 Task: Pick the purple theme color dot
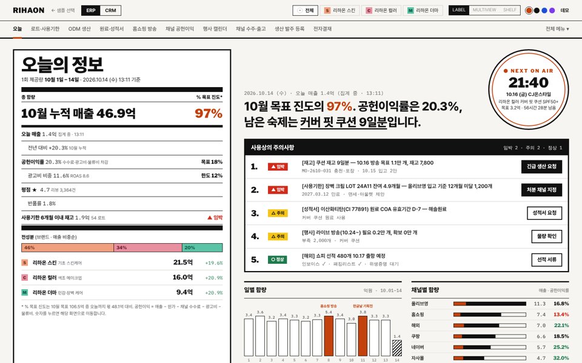[552, 10]
